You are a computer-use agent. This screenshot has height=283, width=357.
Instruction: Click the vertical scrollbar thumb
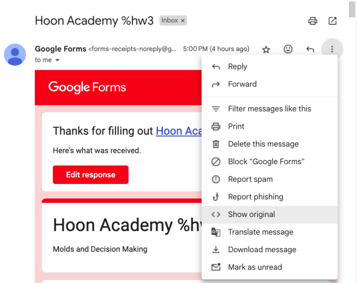tap(352, 9)
